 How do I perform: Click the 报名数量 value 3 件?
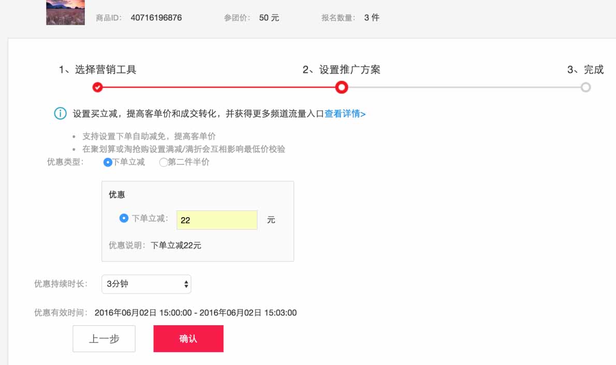pos(372,18)
